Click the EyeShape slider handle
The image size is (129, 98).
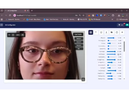pyautogui.click(x=115, y=52)
